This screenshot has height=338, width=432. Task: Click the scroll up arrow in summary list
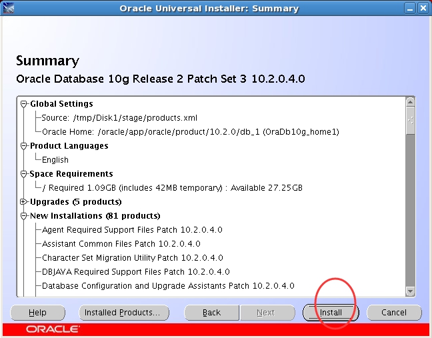[410, 102]
